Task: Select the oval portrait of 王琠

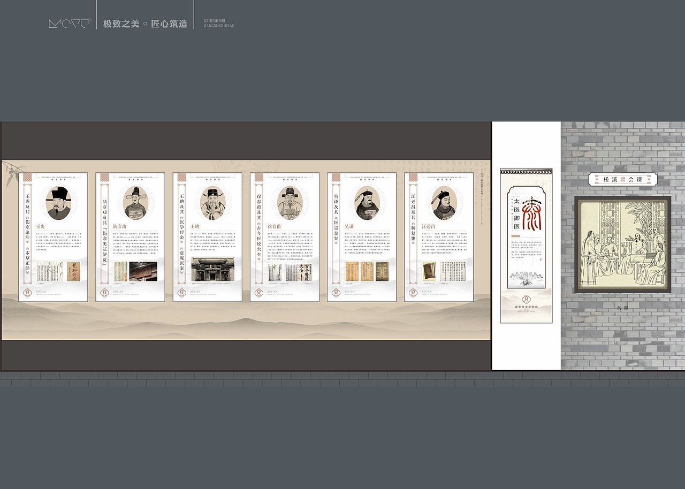Action: tap(214, 203)
